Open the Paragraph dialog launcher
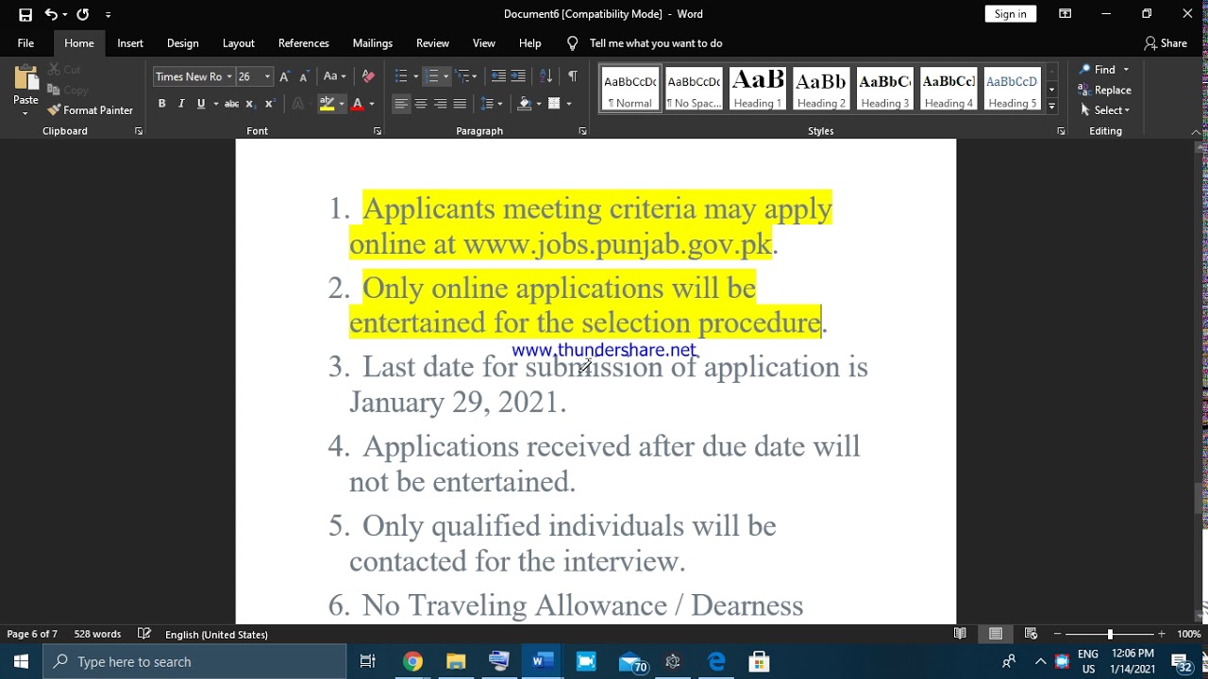The image size is (1208, 679). coord(582,131)
